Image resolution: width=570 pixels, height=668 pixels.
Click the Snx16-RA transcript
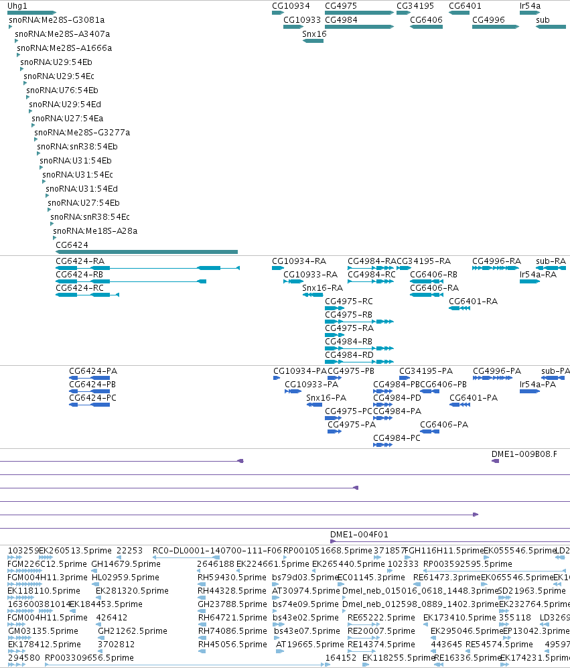(x=313, y=295)
